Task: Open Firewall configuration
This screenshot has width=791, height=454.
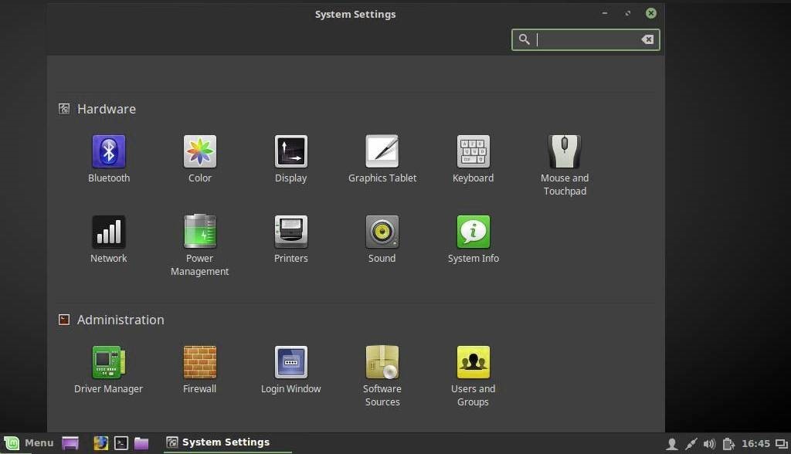Action: [x=200, y=369]
